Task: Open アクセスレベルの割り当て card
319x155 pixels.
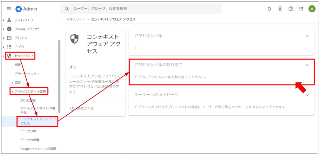Action: point(221,72)
